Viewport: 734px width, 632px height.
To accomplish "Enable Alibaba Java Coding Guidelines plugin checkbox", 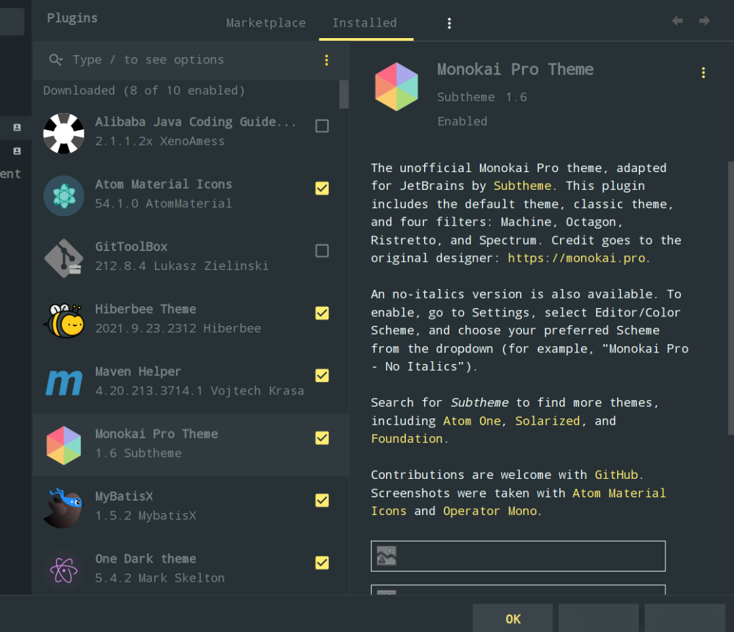I will pos(322,126).
